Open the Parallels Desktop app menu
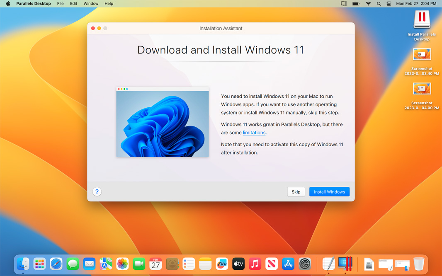The width and height of the screenshot is (442, 276). pyautogui.click(x=34, y=4)
